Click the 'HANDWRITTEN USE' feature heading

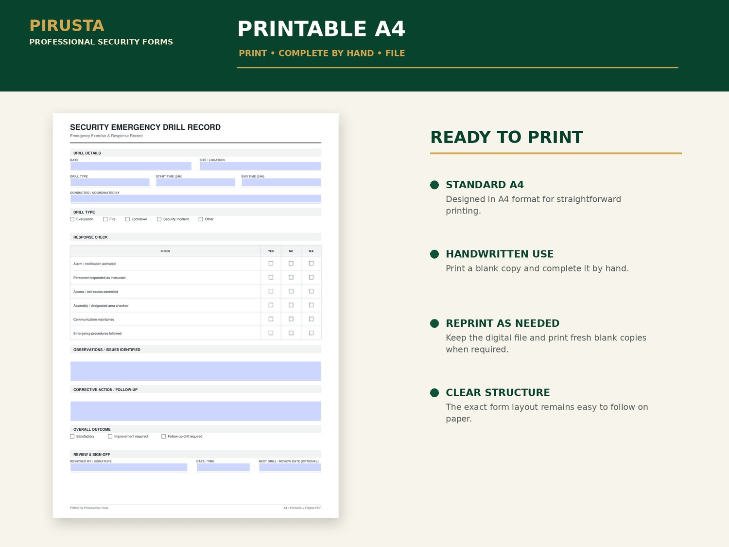click(x=500, y=254)
